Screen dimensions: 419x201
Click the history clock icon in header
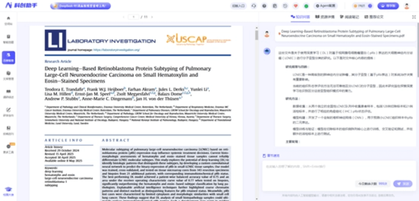point(285,6)
